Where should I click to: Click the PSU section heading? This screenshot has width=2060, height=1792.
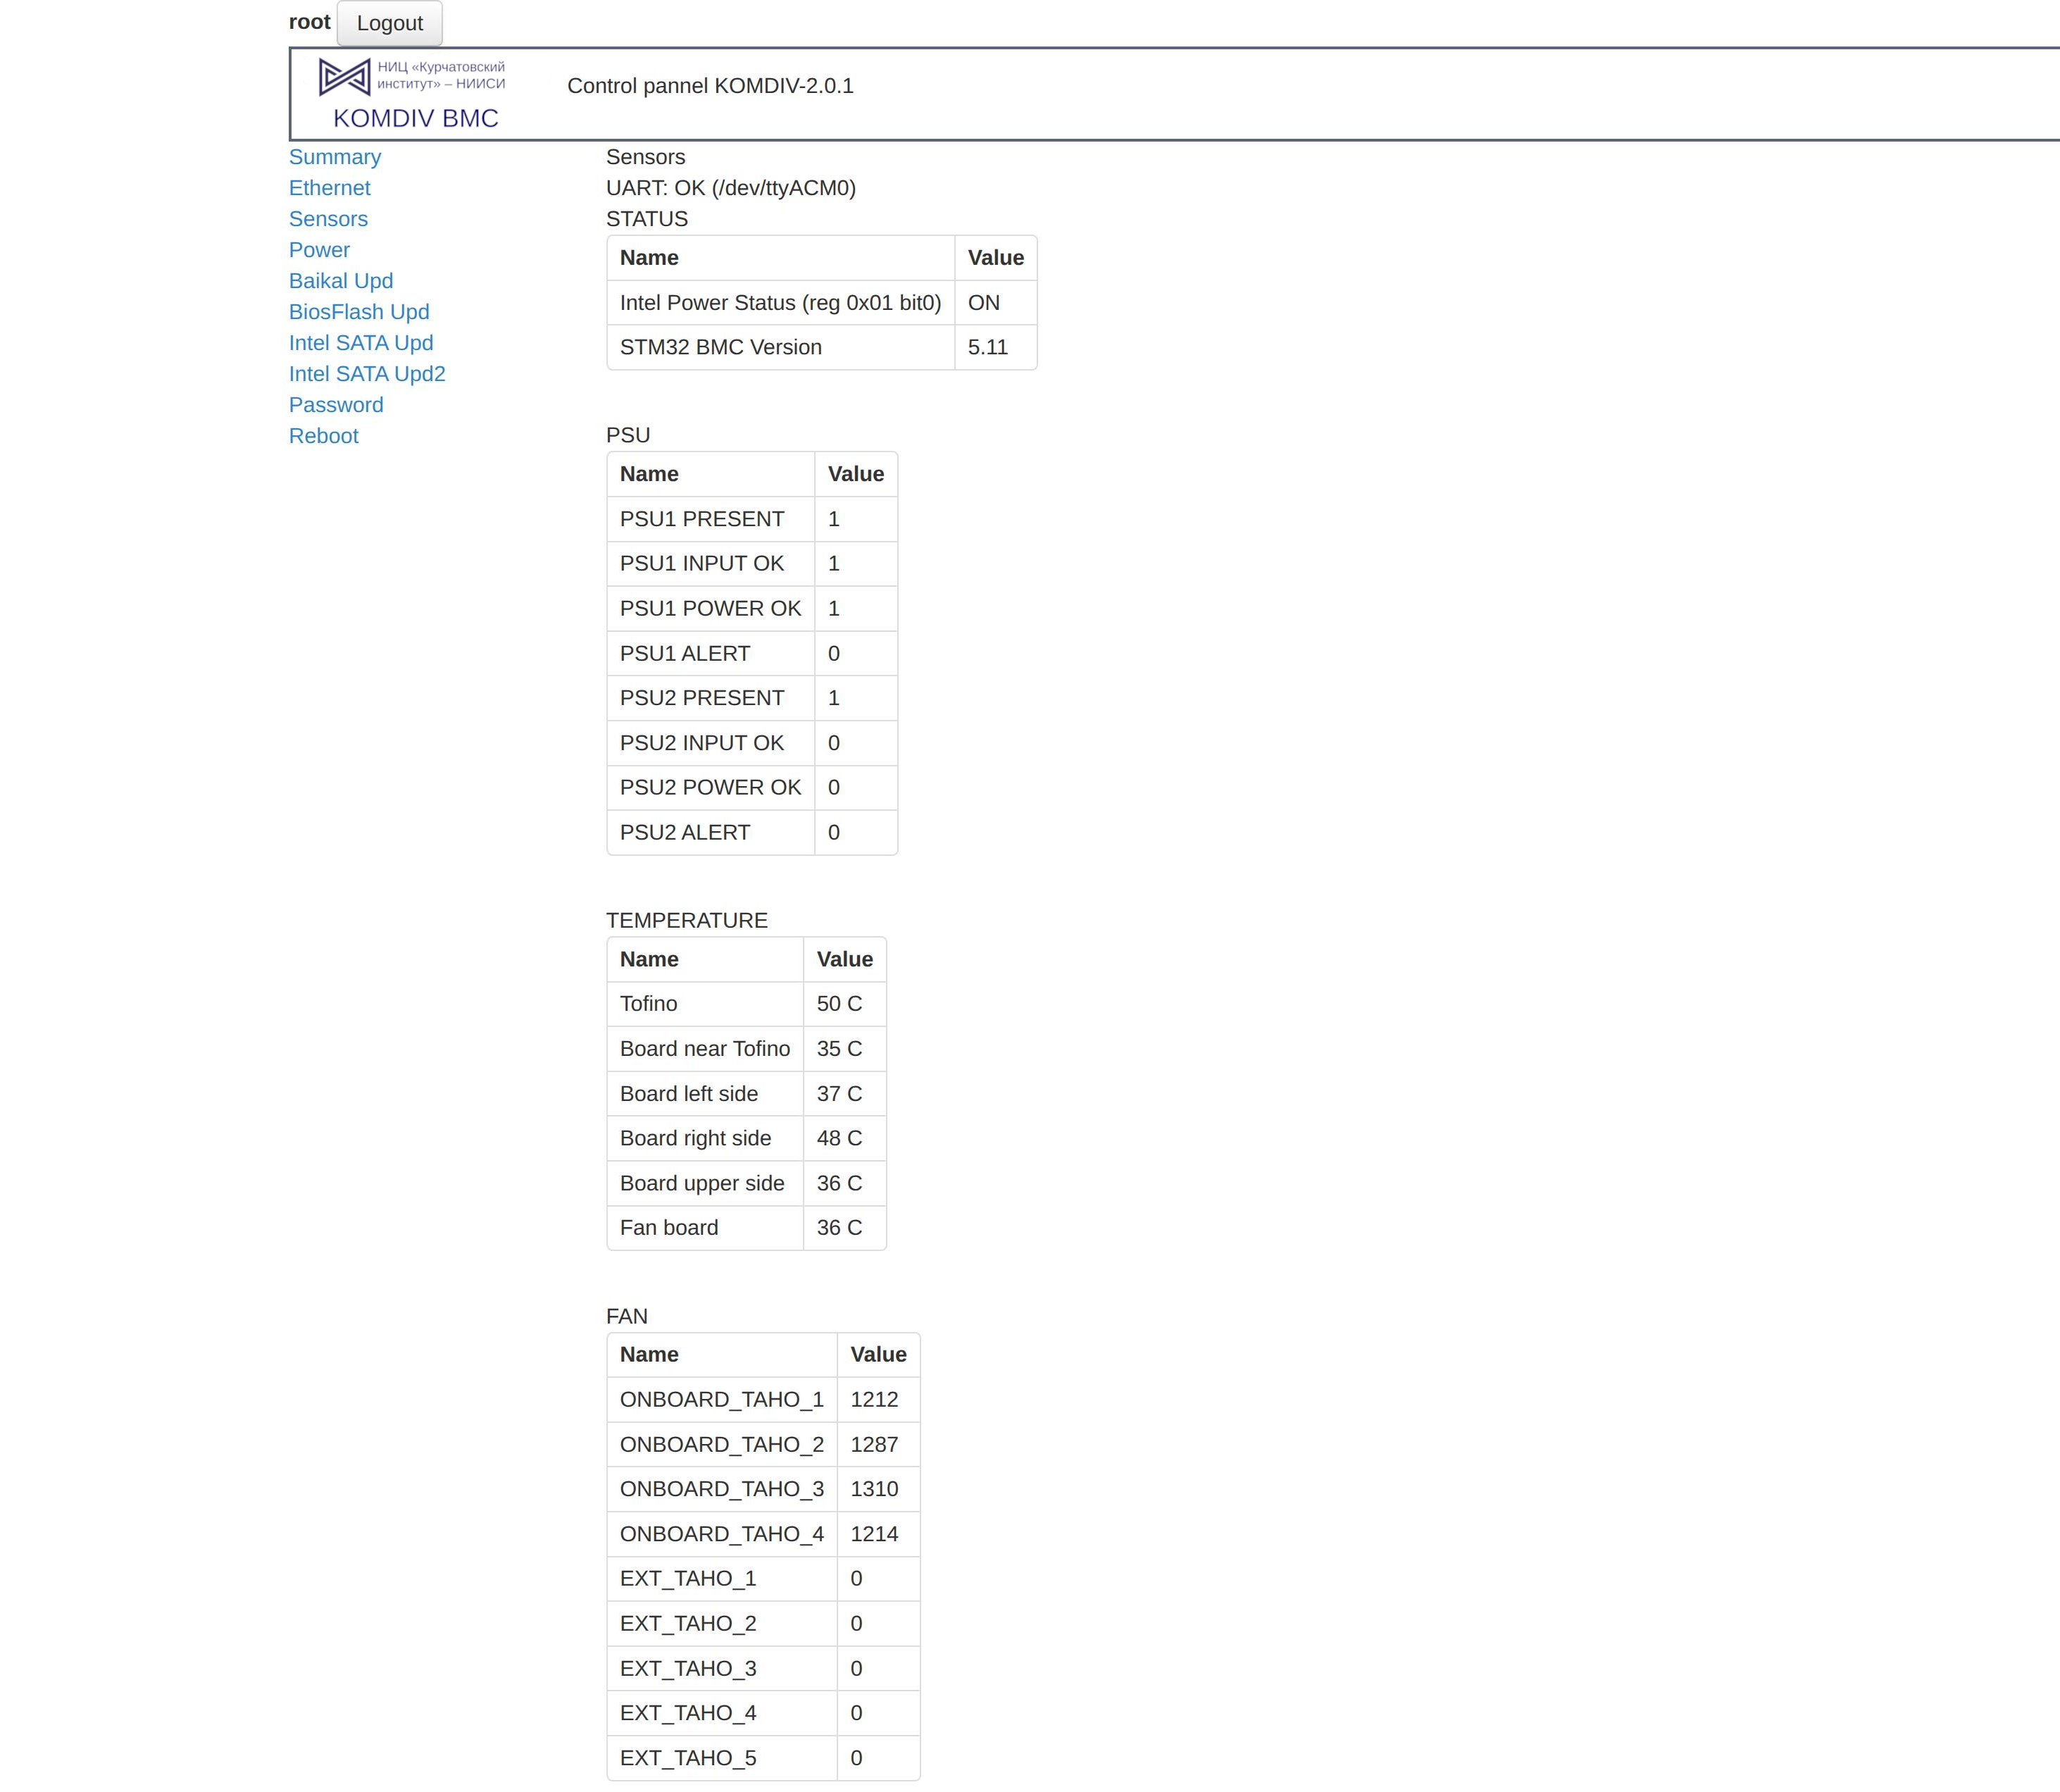pos(628,435)
